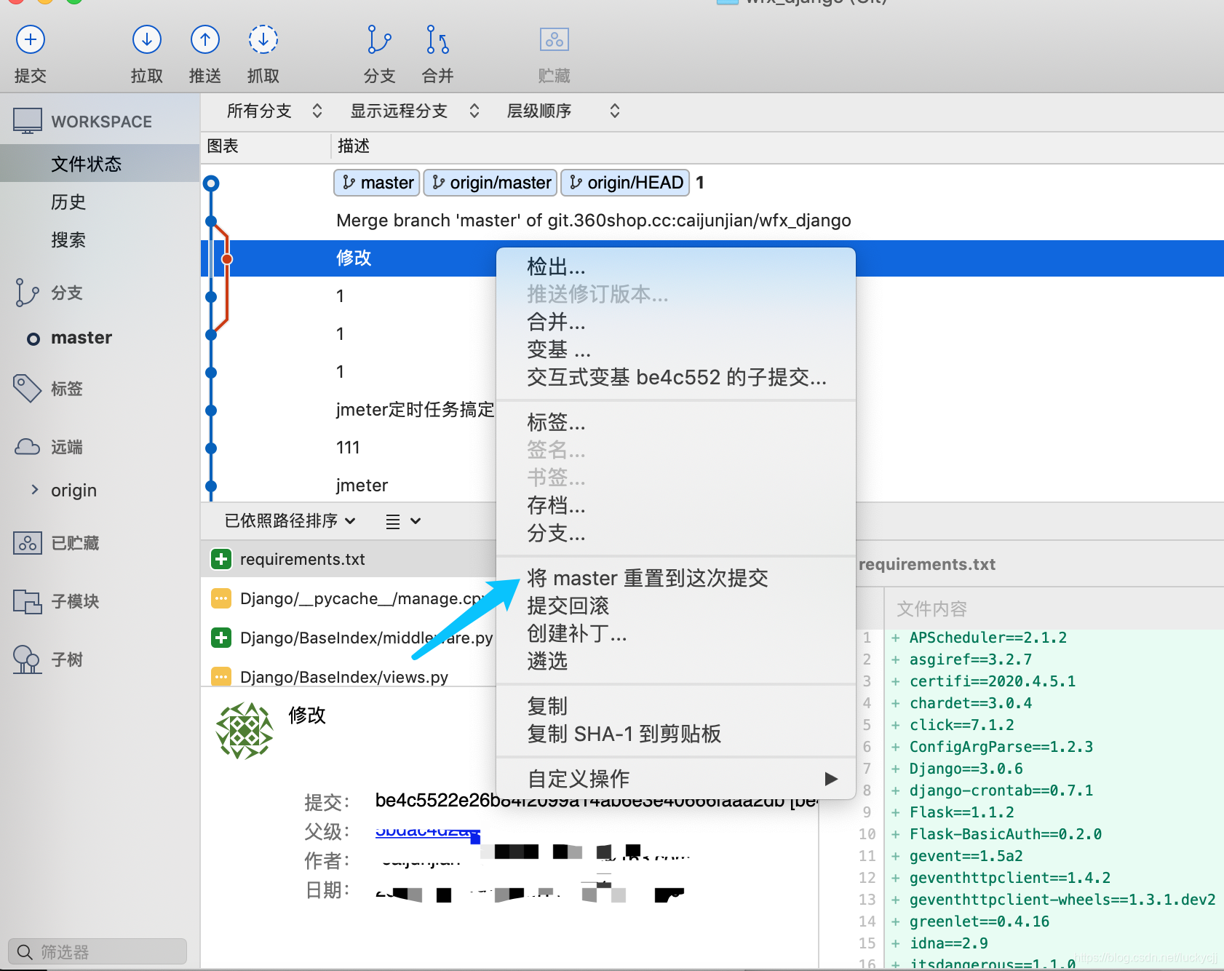This screenshot has height=971, width=1224.
Task: Expand the origin remote in sidebar
Action: 35,490
